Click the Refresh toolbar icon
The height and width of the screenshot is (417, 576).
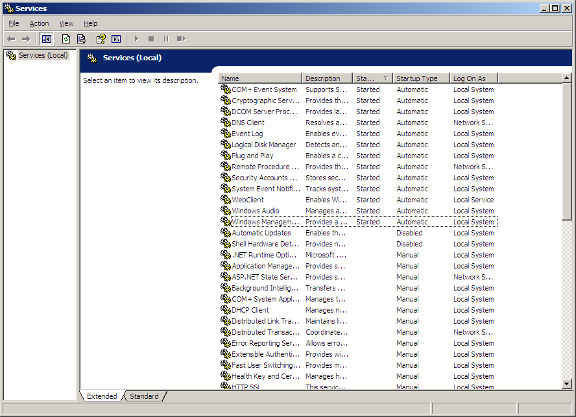pyautogui.click(x=66, y=38)
